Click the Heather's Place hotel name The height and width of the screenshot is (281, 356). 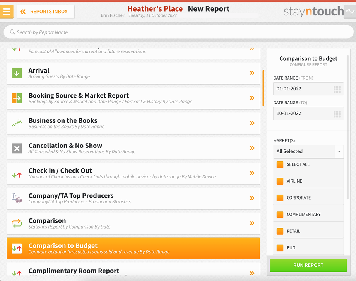155,9
